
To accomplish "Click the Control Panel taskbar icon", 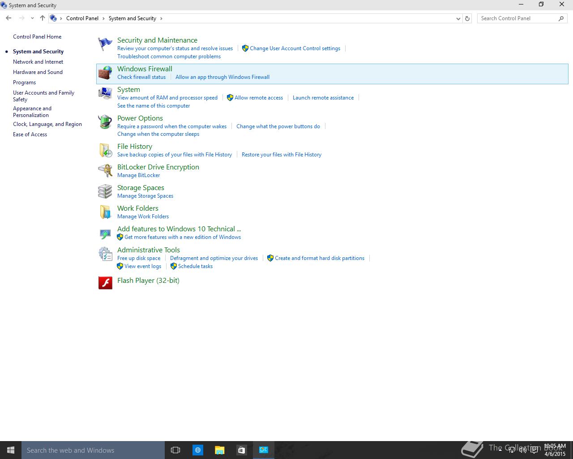I will pyautogui.click(x=263, y=450).
